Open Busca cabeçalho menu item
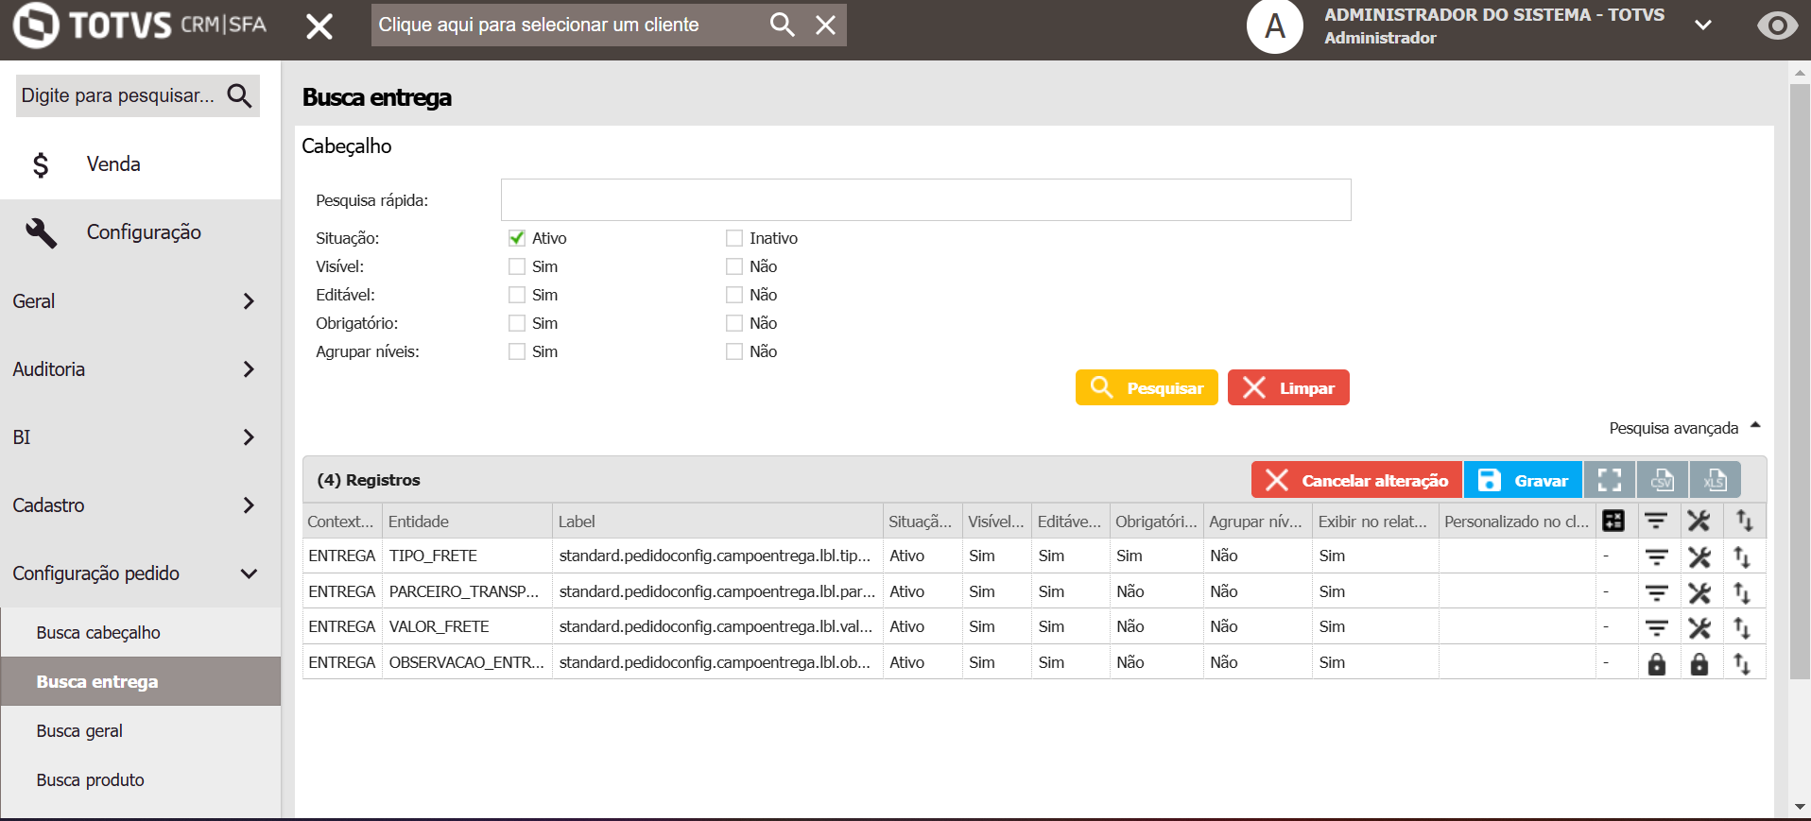The width and height of the screenshot is (1811, 821). click(x=141, y=633)
